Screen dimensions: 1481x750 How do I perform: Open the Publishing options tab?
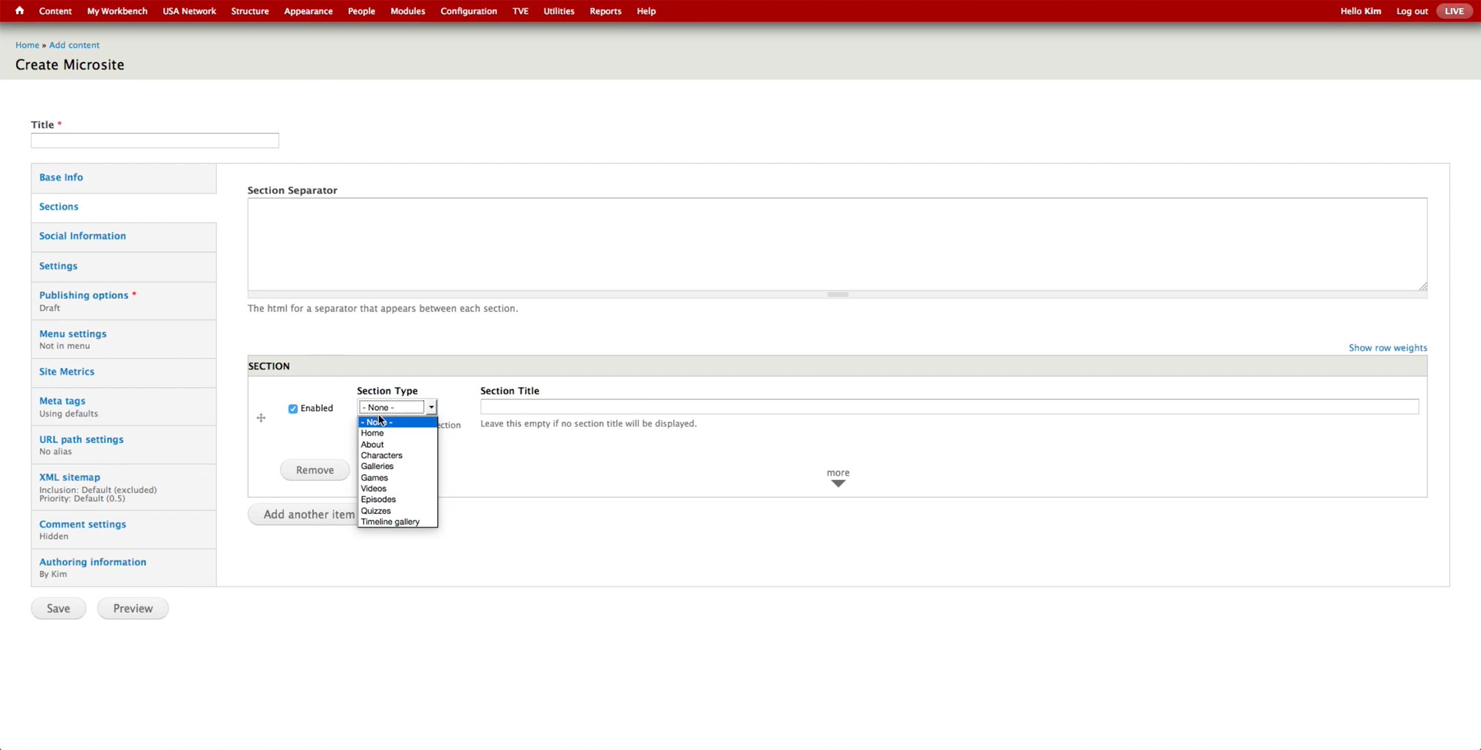[83, 295]
